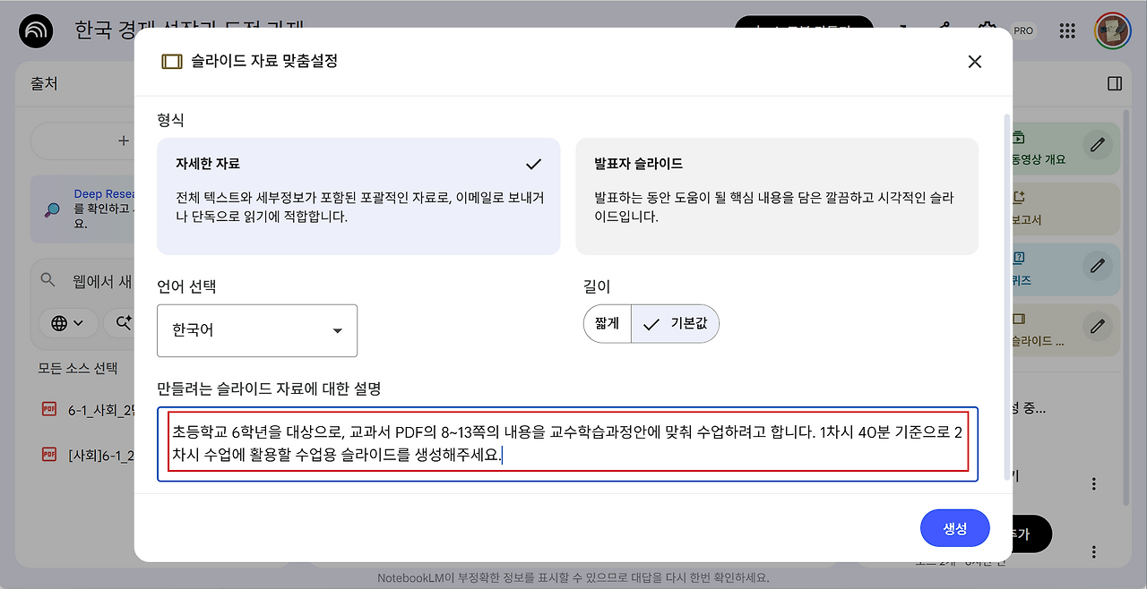Select the 자세한 자료 format card
The height and width of the screenshot is (589, 1147).
pos(358,196)
